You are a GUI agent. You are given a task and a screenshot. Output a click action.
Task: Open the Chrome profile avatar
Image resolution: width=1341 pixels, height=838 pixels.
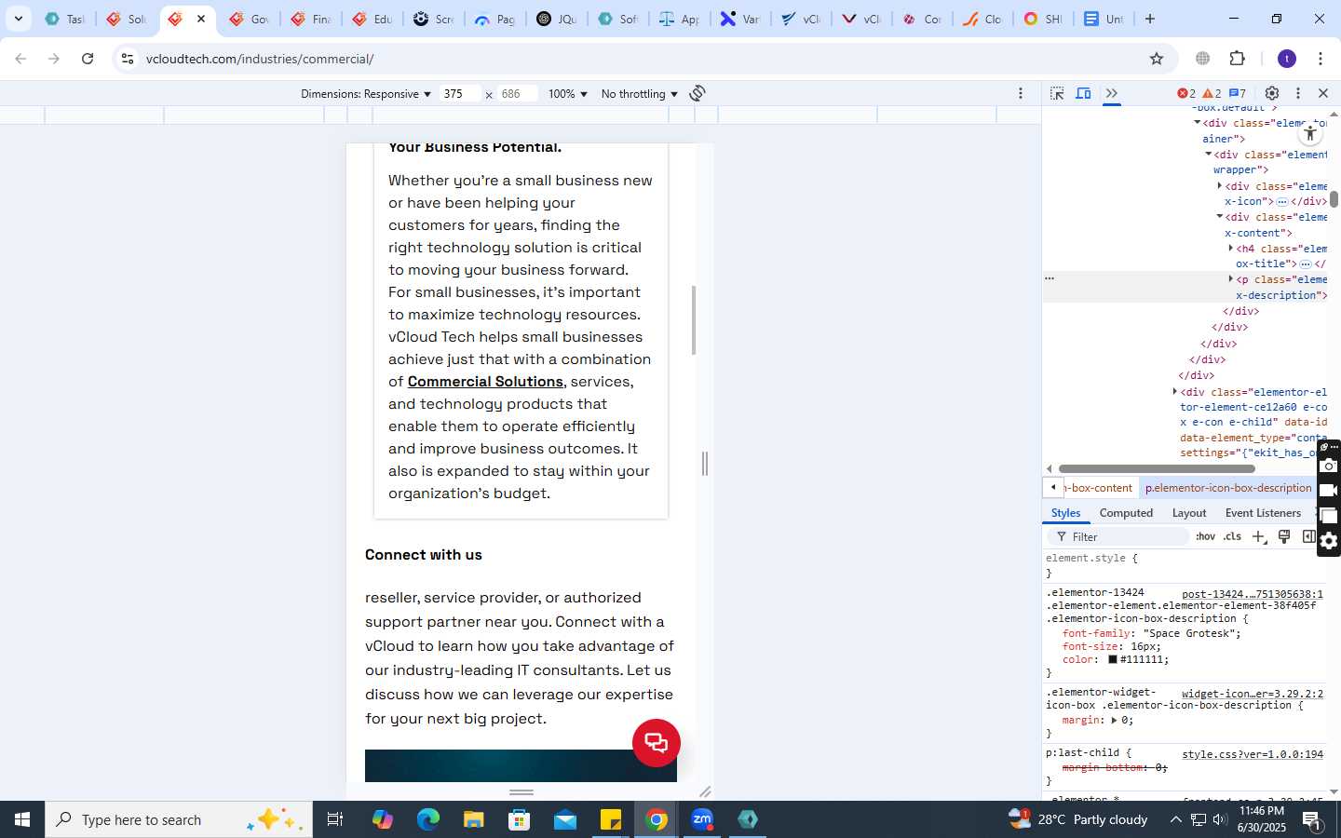click(1287, 59)
